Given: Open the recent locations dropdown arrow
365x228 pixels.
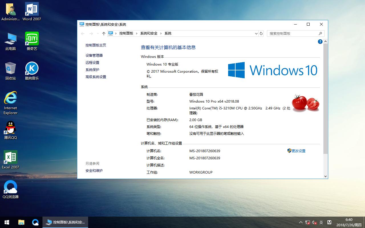Looking at the screenshot, I should coord(98,34).
